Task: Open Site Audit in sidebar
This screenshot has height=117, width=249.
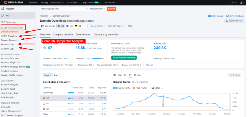Action: [x=6, y=107]
